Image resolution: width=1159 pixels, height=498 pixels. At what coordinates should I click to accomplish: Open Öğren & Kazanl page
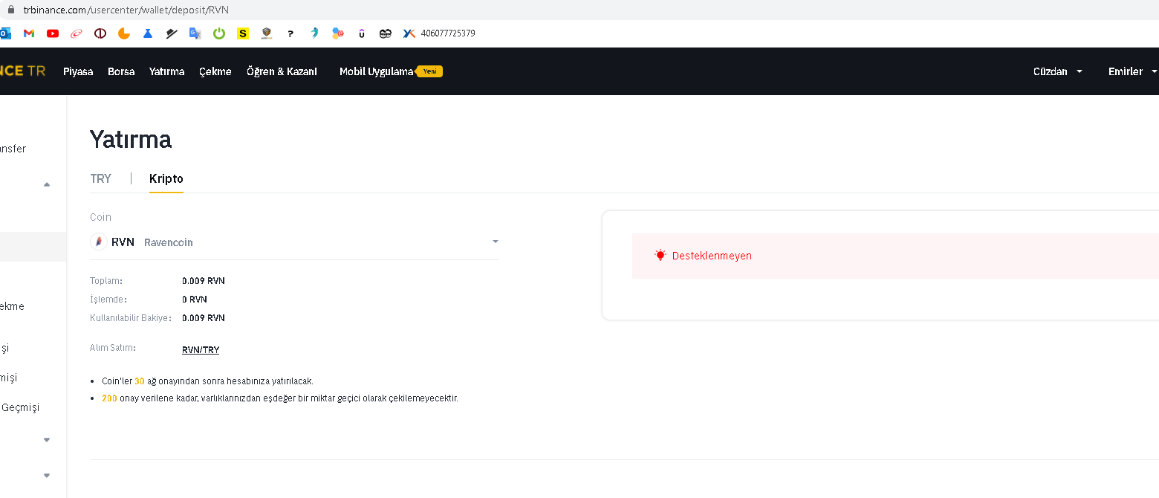tap(282, 71)
